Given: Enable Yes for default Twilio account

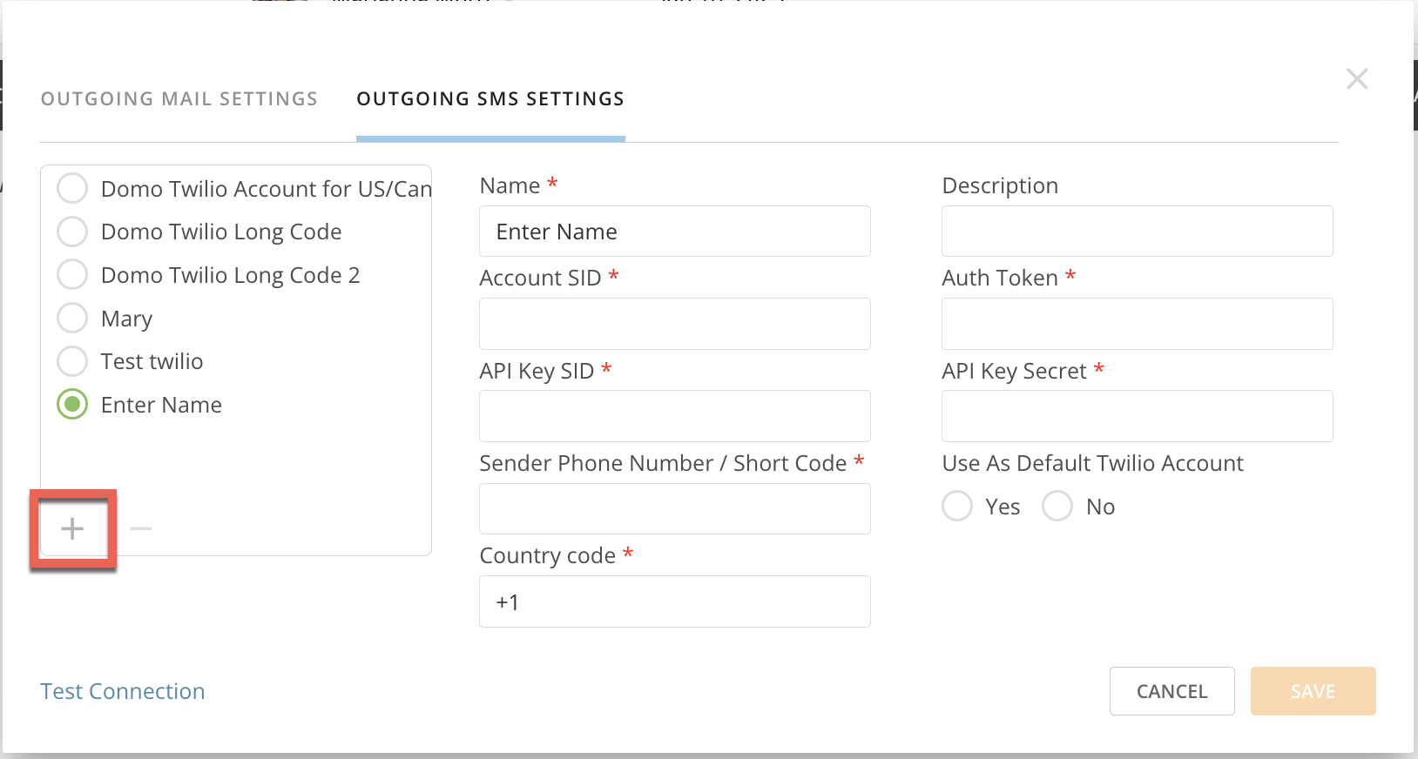Looking at the screenshot, I should tap(956, 506).
